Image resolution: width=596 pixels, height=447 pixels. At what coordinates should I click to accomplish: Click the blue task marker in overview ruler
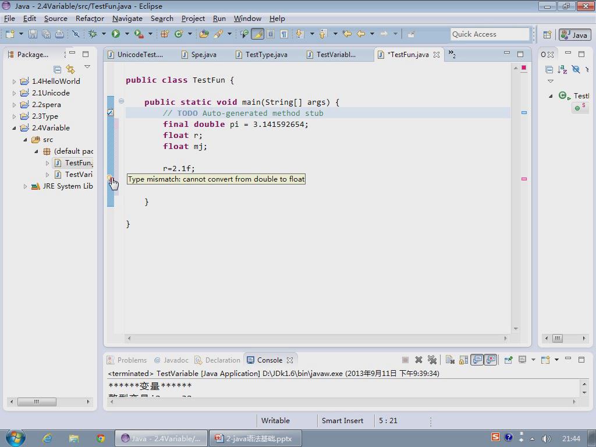pos(524,112)
